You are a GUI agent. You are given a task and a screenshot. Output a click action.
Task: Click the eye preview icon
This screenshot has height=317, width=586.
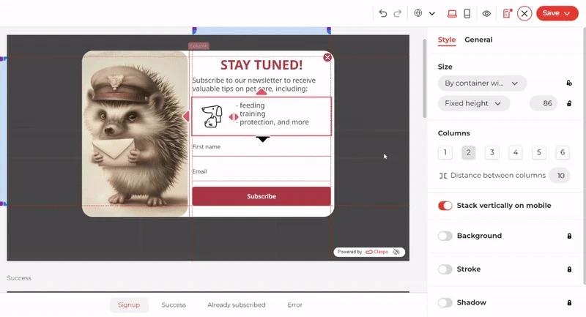click(x=486, y=14)
